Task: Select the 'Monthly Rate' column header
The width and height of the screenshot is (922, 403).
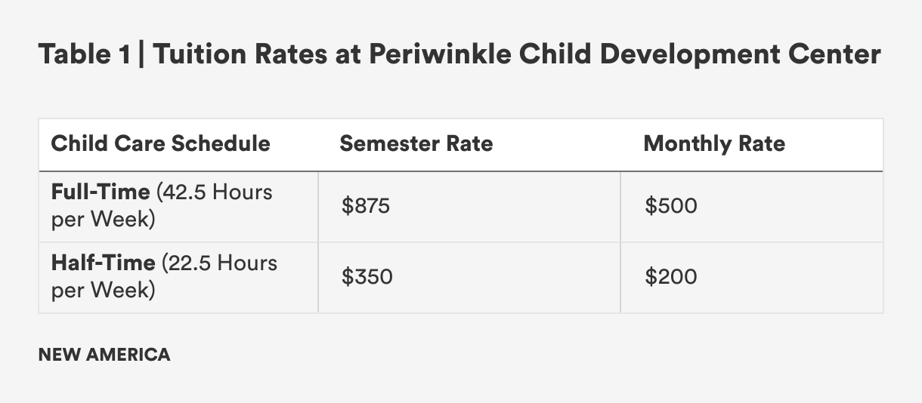Action: coord(713,143)
